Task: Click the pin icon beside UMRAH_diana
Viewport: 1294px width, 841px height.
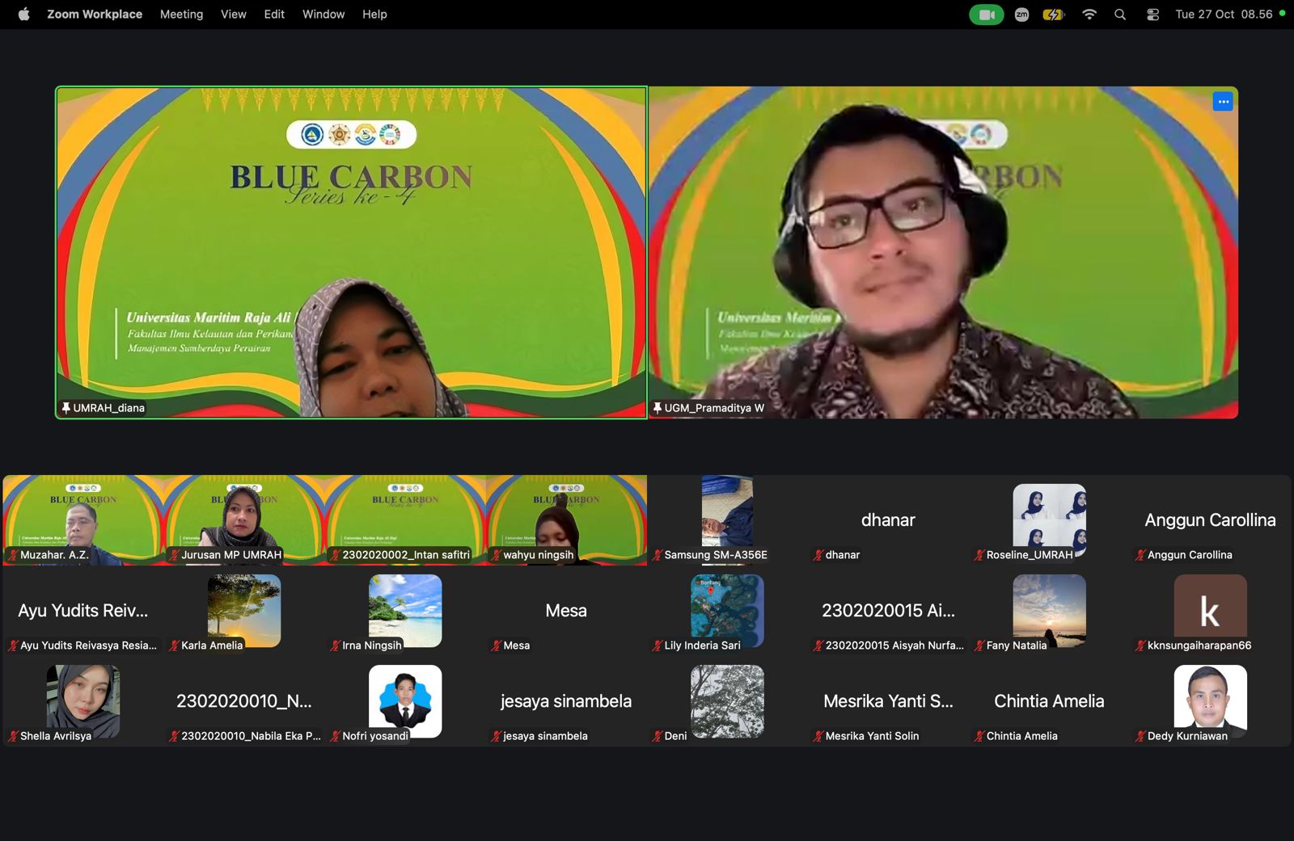Action: [x=66, y=408]
